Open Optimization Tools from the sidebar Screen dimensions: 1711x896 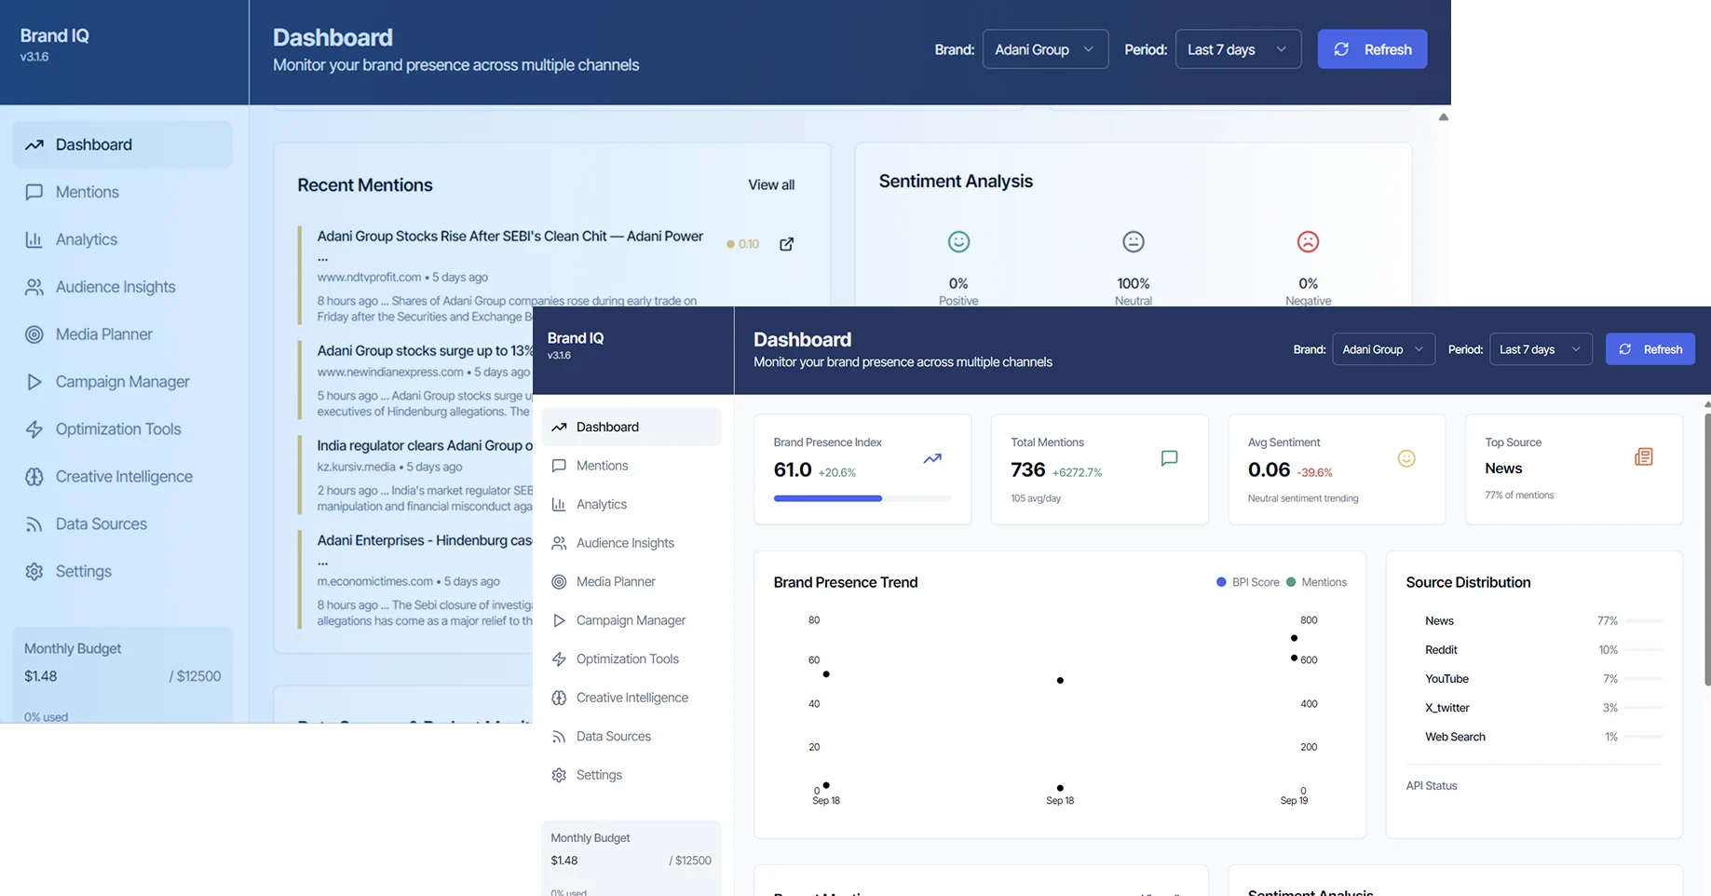click(x=627, y=658)
